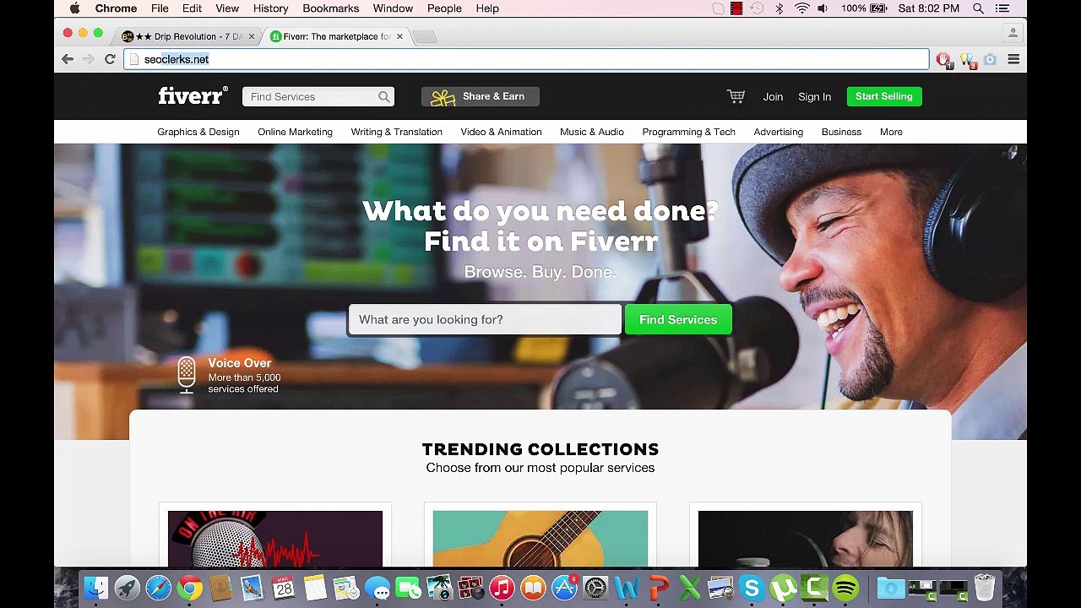The width and height of the screenshot is (1081, 608).
Task: Open the Bookmarks menu
Action: (331, 8)
